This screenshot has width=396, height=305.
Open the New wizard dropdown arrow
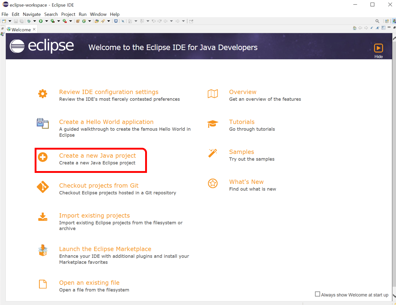coord(10,21)
